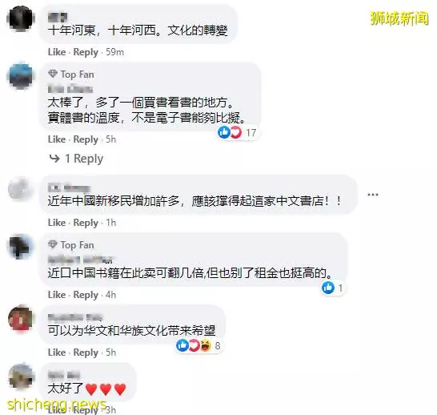The image size is (437, 415).
Task: Click the red hearts in the 太好了 comment
Action: pos(106,389)
